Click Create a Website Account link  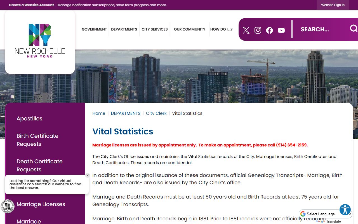tap(31, 5)
